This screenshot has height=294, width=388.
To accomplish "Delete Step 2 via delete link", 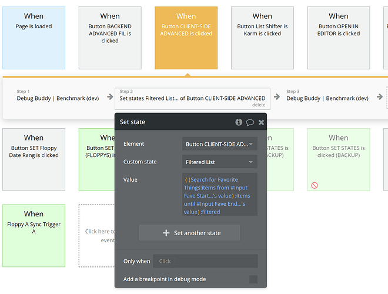I will (259, 105).
